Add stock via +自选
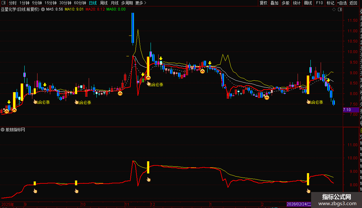Screen dimensions: 362x208 point(342,3)
